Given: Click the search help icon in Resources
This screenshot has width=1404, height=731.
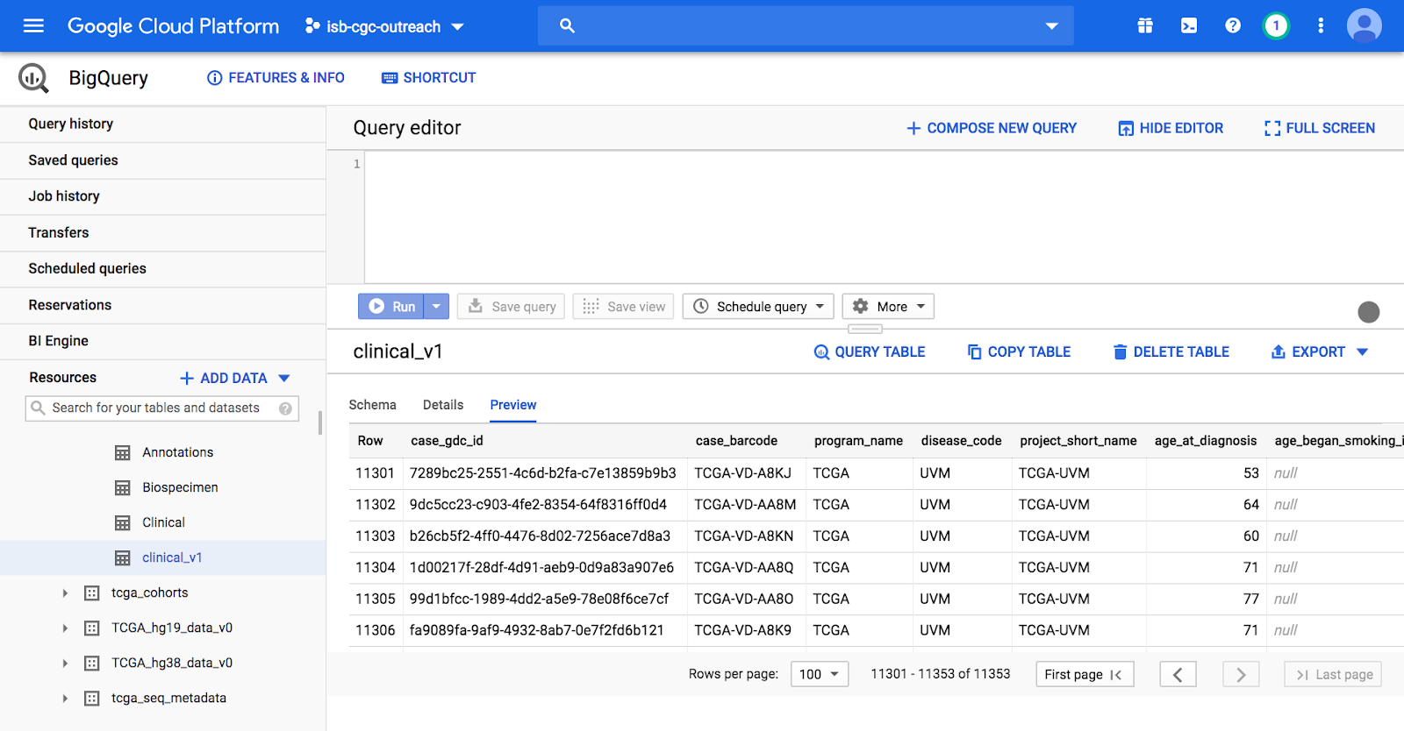Looking at the screenshot, I should pyautogui.click(x=285, y=408).
